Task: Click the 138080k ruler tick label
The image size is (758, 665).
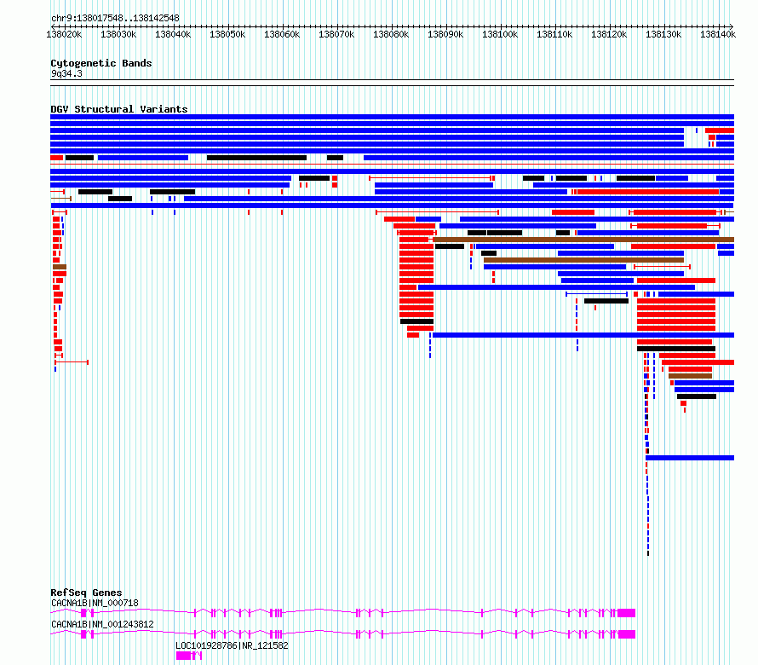Action: pos(391,34)
